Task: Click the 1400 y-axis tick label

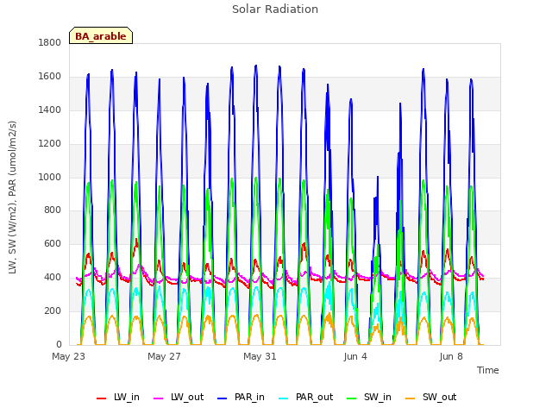Action: pos(50,110)
